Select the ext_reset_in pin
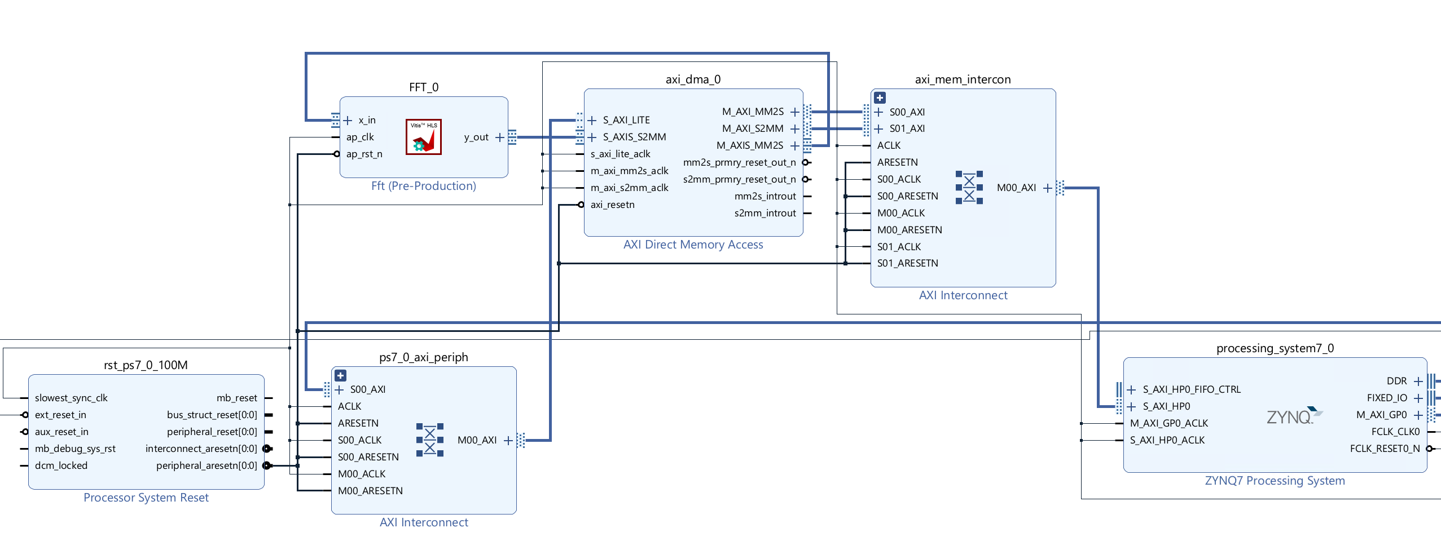 click(60, 415)
